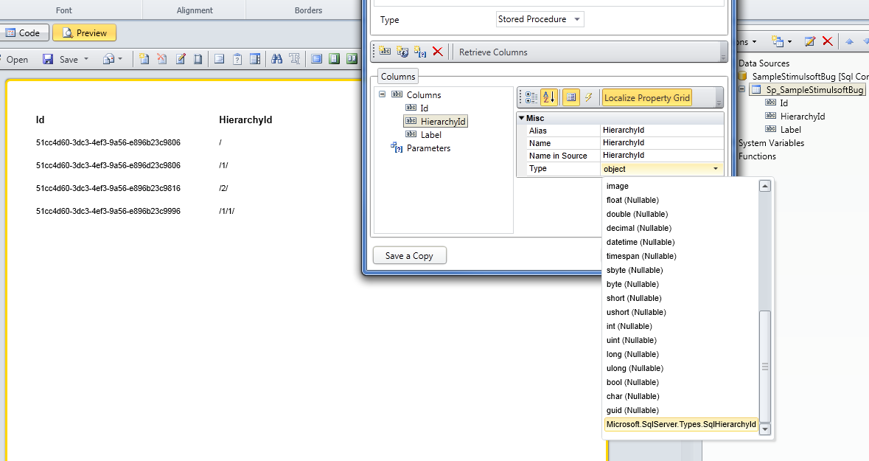Choose Microsoft.SqlServer.Types.SqlHierarchyId from list
The image size is (869, 461).
pyautogui.click(x=680, y=424)
